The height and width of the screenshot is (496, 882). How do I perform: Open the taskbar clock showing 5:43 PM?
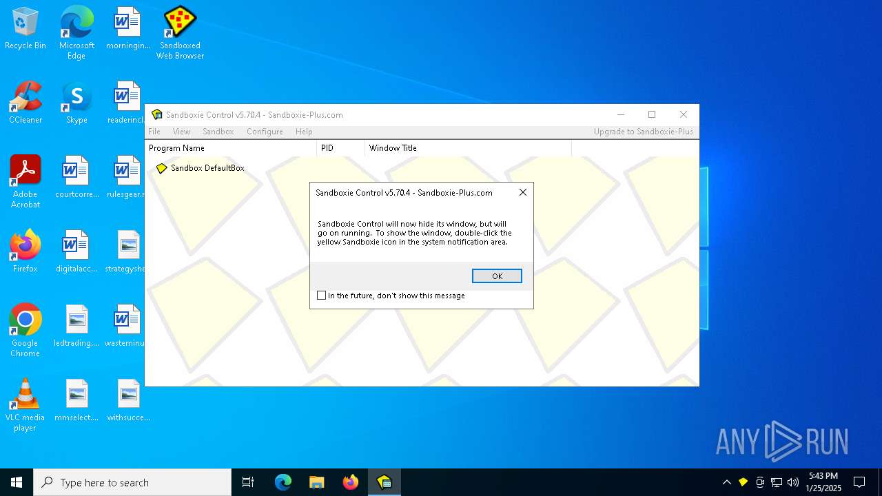[823, 482]
